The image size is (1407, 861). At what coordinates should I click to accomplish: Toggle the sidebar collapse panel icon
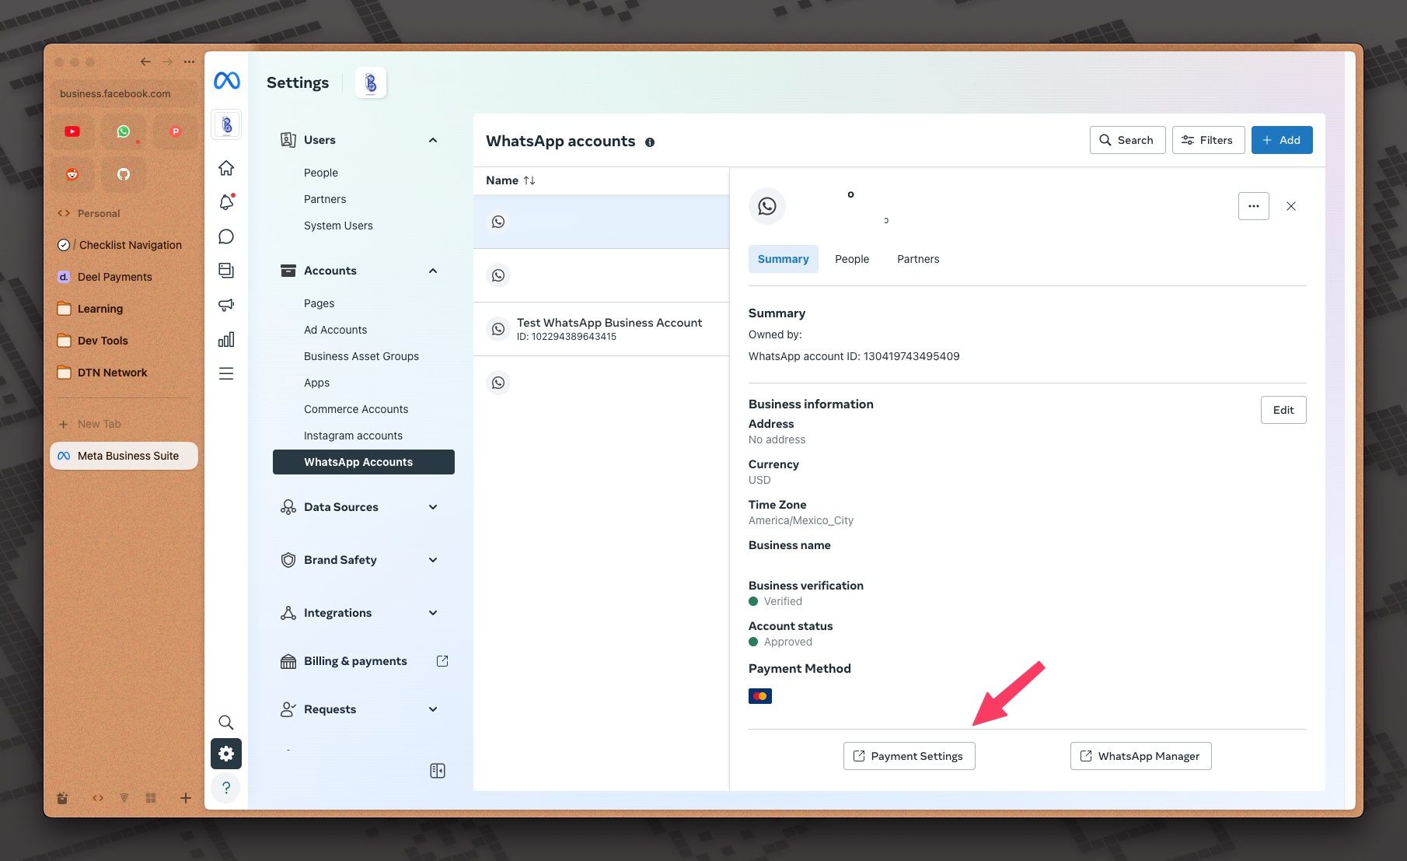point(438,771)
